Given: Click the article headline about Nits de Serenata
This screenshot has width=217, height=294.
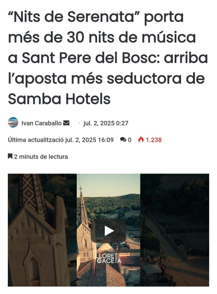Looking at the screenshot, I should (x=108, y=58).
